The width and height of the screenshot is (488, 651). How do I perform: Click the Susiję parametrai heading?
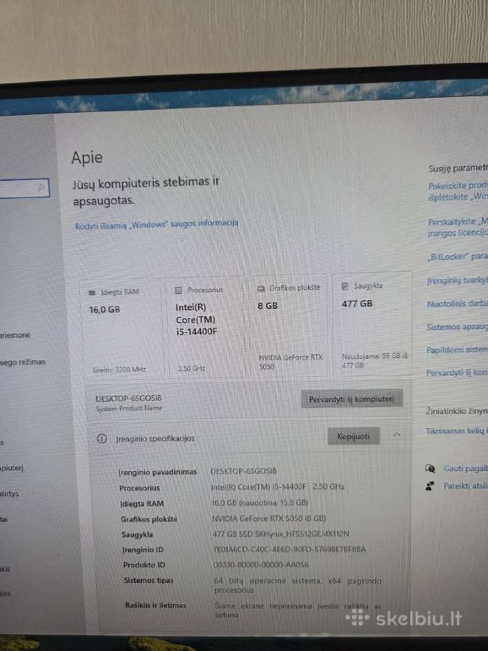[x=458, y=168]
